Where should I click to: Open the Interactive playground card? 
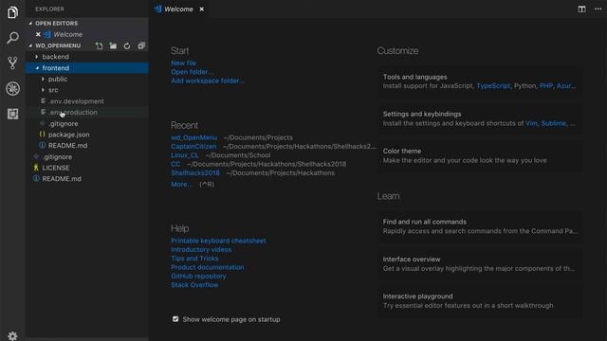pos(480,301)
